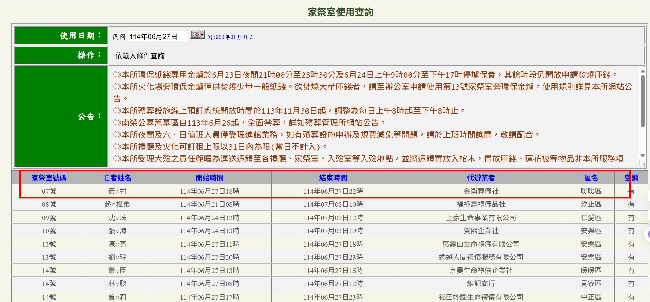Screen dimensions: 650x302
Task: Select district cell 貢寮區
Action: click(x=591, y=284)
